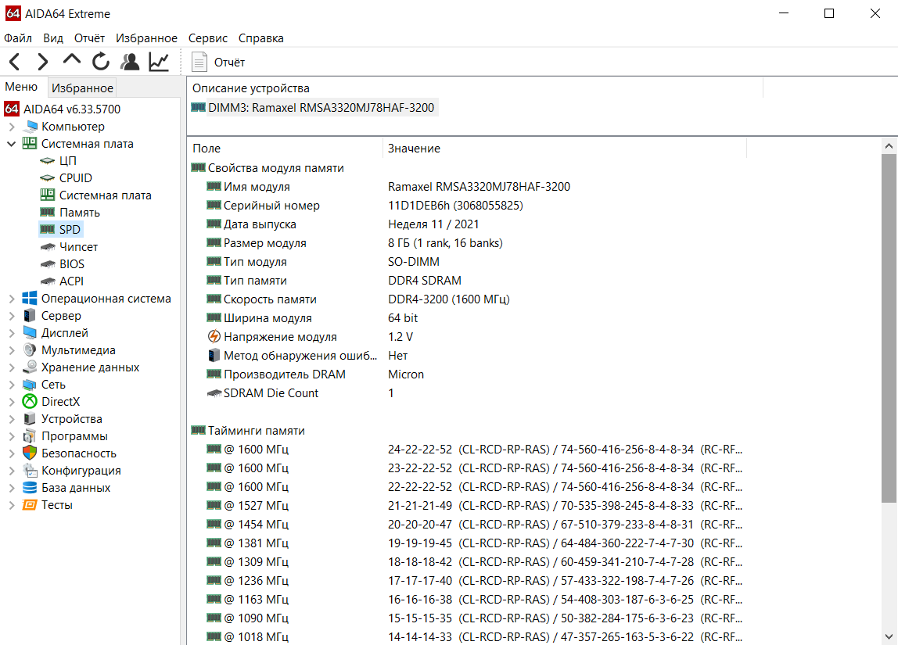Switch to the Меню sidebar tab
The image size is (898, 645).
tap(21, 87)
